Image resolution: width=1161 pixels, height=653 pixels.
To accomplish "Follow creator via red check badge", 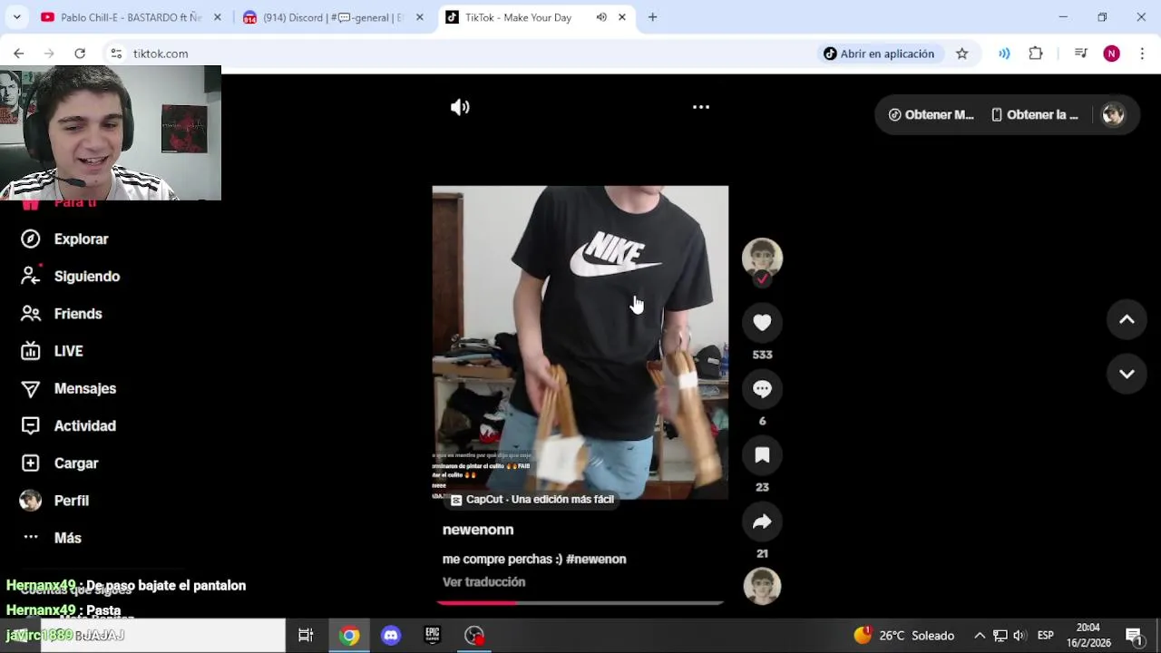I will pos(762,279).
